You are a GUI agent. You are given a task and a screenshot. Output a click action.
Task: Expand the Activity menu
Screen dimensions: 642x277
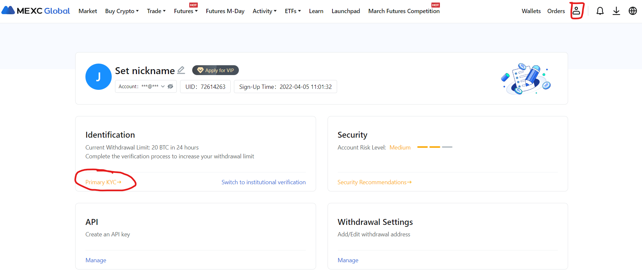(x=264, y=11)
